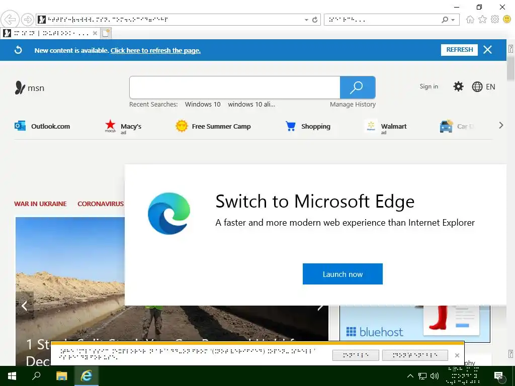Open Free Summer Camp shortcut
This screenshot has width=515, height=386.
213,126
